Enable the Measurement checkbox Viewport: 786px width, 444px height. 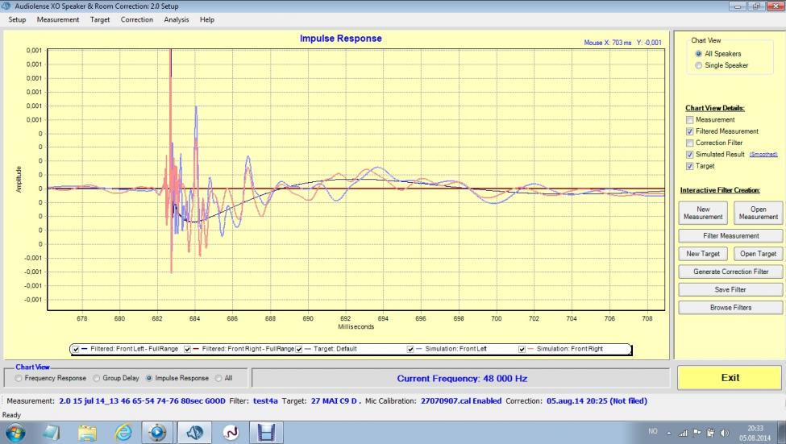point(690,120)
